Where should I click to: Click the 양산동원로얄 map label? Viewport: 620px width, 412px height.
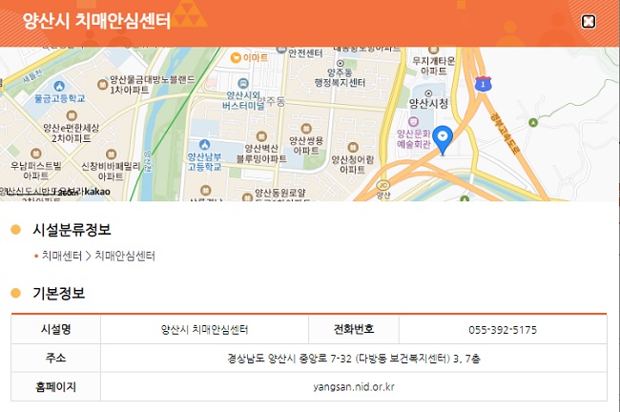[x=280, y=193]
